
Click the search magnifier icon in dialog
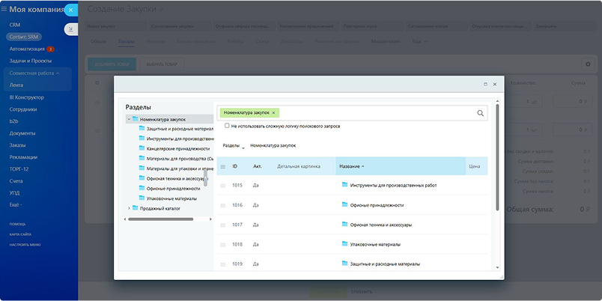tap(480, 113)
